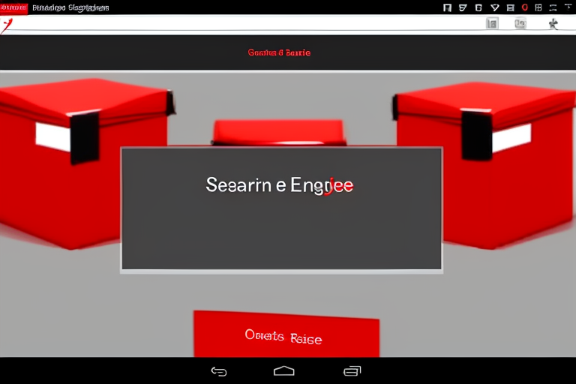Click the first gray square toolbar icon
The width and height of the screenshot is (576, 384).
coord(492,24)
